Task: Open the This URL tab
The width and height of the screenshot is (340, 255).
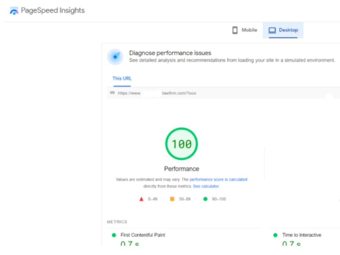Action: (x=122, y=78)
